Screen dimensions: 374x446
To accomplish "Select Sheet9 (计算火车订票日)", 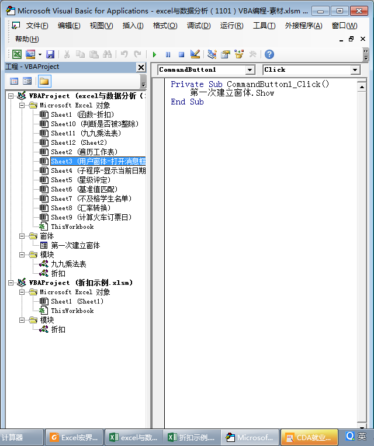I will (x=91, y=218).
